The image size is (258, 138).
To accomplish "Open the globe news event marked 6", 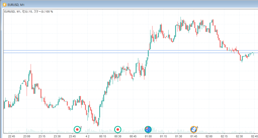I will click(x=193, y=129).
